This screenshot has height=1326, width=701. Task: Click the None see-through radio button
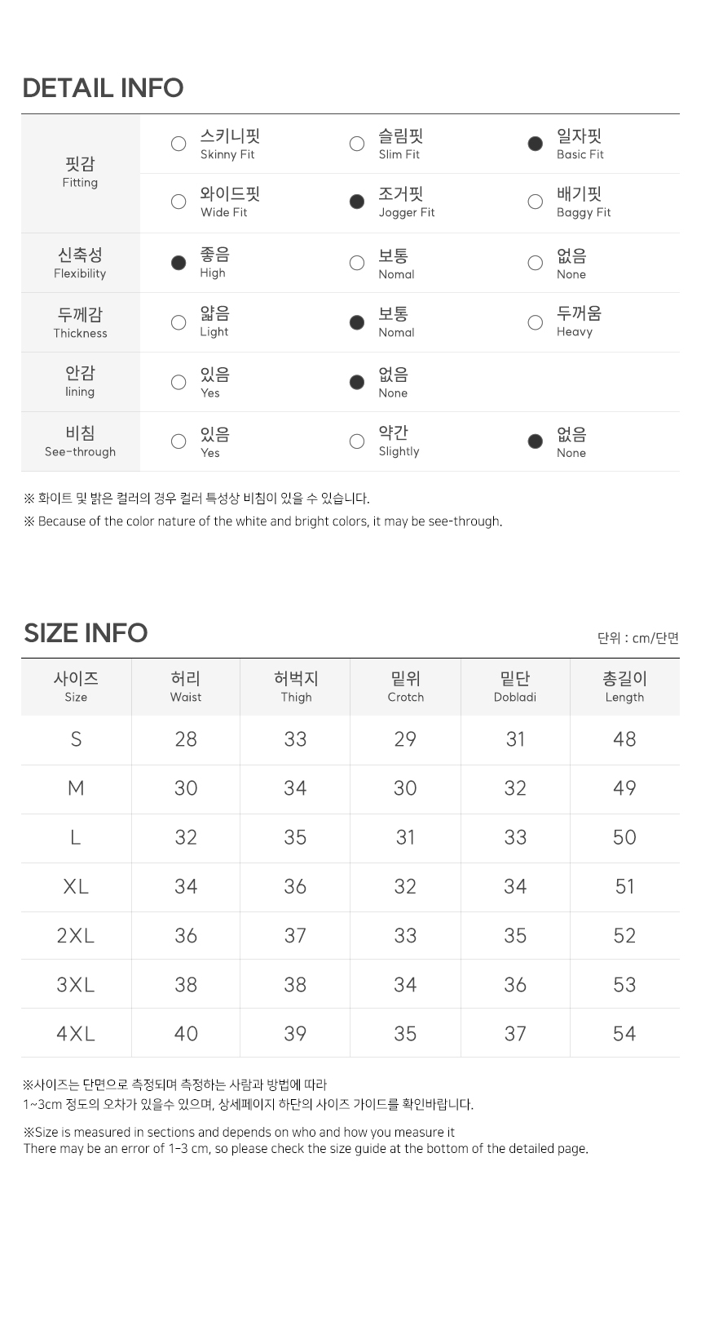pyautogui.click(x=535, y=441)
